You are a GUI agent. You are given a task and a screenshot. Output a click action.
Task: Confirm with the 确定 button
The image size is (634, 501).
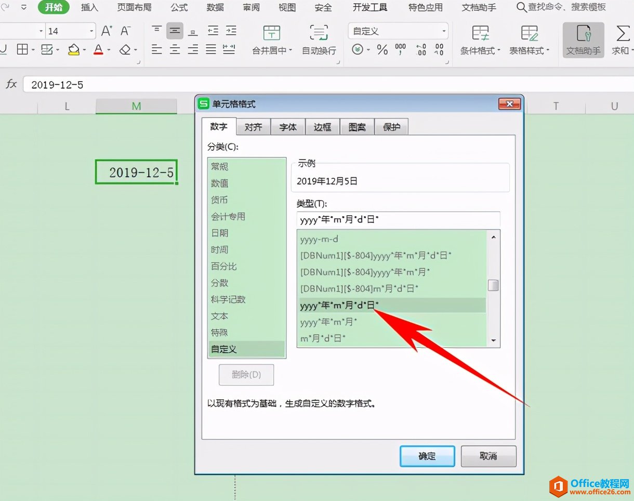[x=427, y=456]
